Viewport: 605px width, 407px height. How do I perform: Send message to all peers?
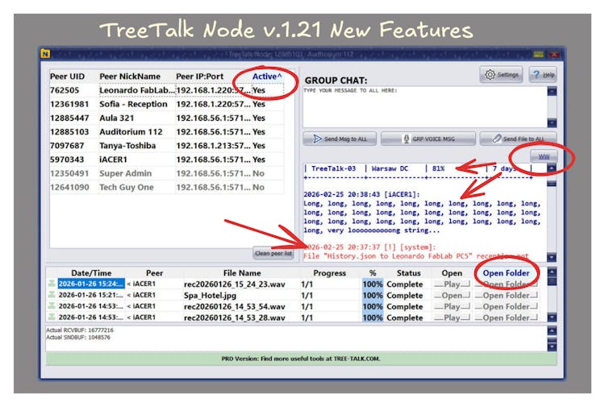[339, 139]
